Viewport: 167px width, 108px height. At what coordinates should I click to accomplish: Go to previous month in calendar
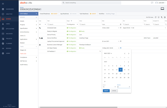point(125,54)
